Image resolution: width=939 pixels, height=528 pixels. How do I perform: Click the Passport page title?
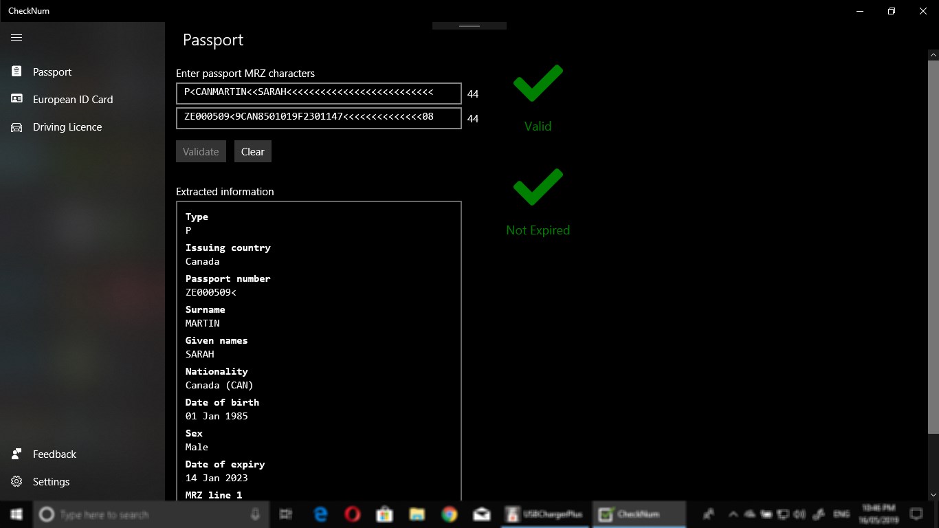click(213, 40)
